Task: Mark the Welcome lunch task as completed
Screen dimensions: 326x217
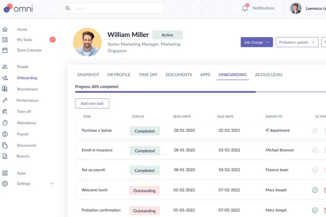Action: [x=315, y=190]
